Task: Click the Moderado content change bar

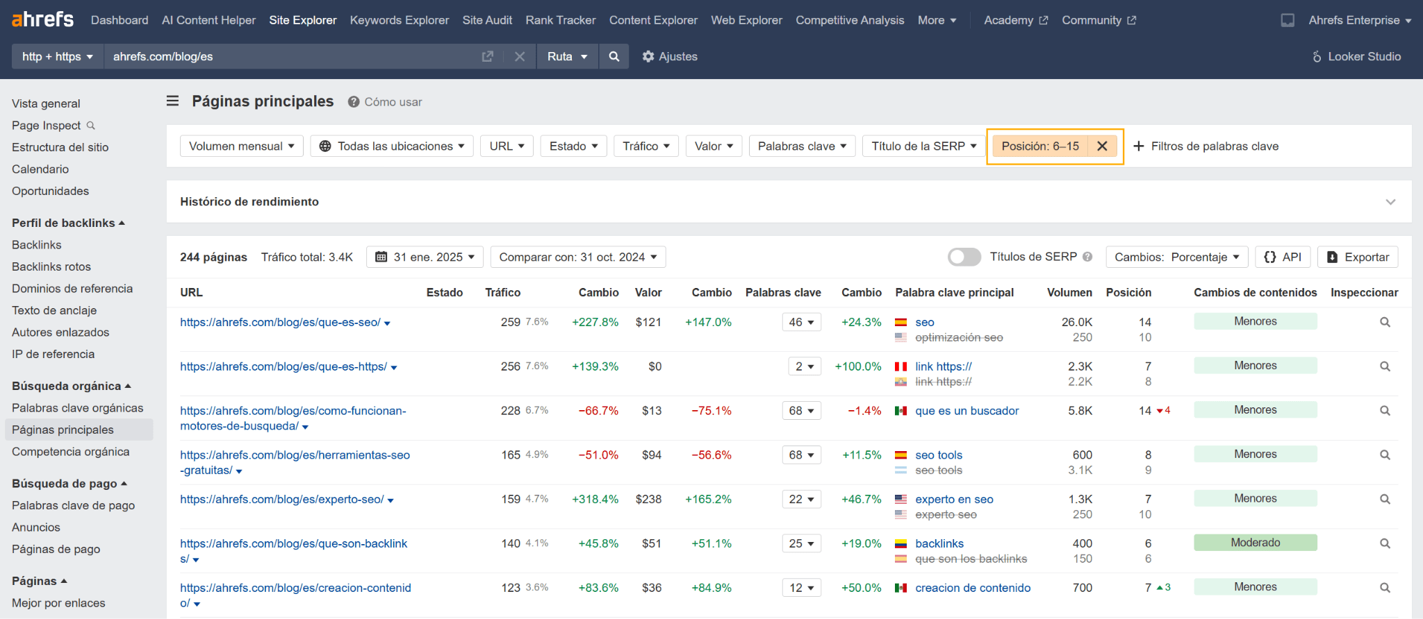Action: tap(1255, 543)
